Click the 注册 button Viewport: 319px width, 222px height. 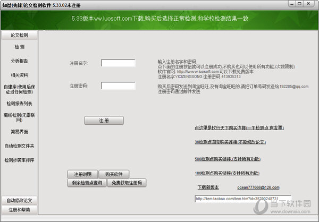coord(104,121)
